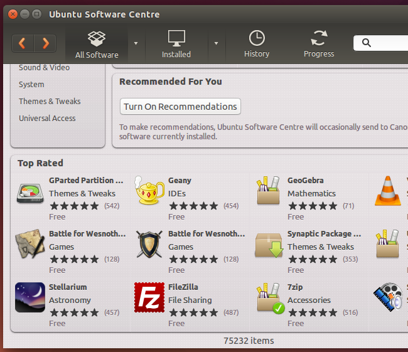408x352 pixels.
Task: Open the FileZilla app title
Action: tap(183, 287)
